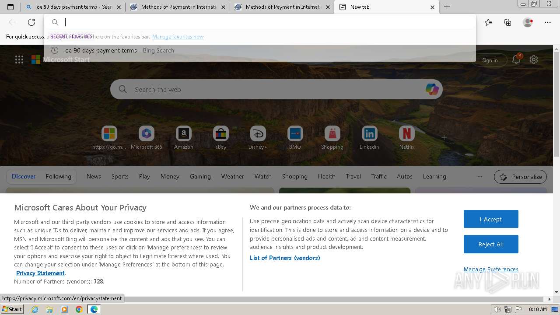Refresh the current page
The image size is (560, 315).
point(31,22)
